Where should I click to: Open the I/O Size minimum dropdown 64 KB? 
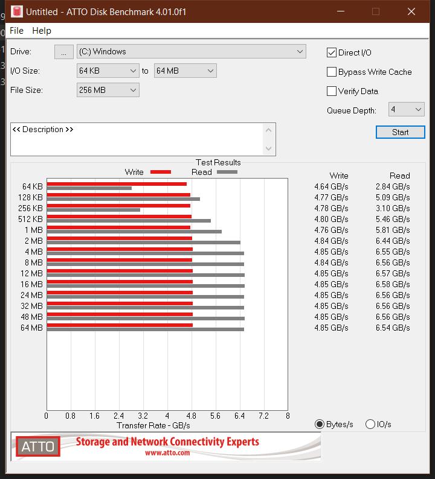pyautogui.click(x=108, y=71)
